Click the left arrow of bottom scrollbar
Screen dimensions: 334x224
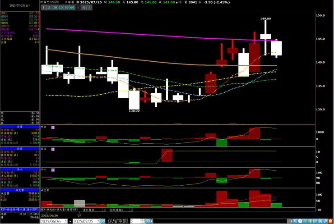[x=152, y=221]
